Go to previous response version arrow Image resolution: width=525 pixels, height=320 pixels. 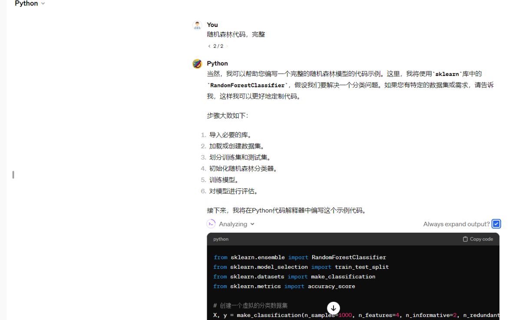click(x=209, y=46)
